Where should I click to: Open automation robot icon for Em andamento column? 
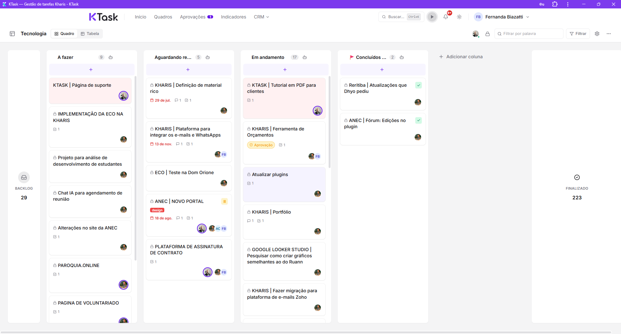pos(305,57)
